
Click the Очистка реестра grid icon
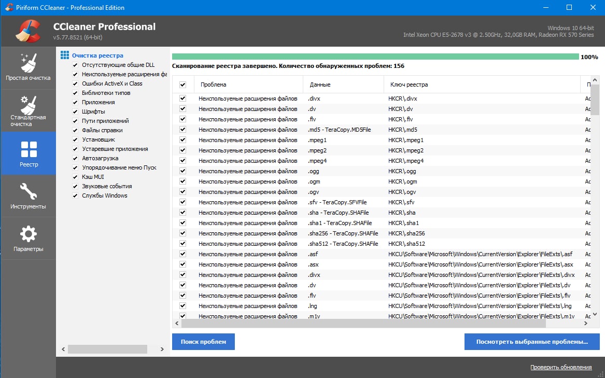(x=64, y=55)
